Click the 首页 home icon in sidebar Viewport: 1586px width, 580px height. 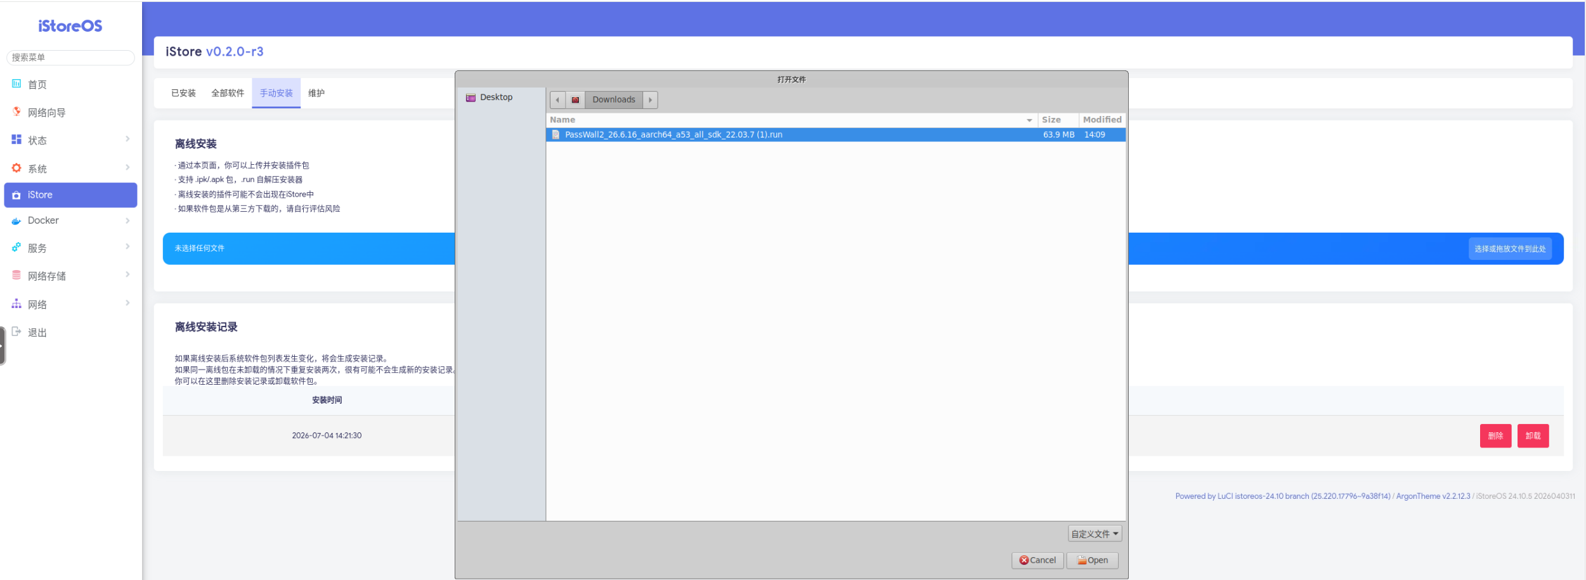pyautogui.click(x=16, y=84)
